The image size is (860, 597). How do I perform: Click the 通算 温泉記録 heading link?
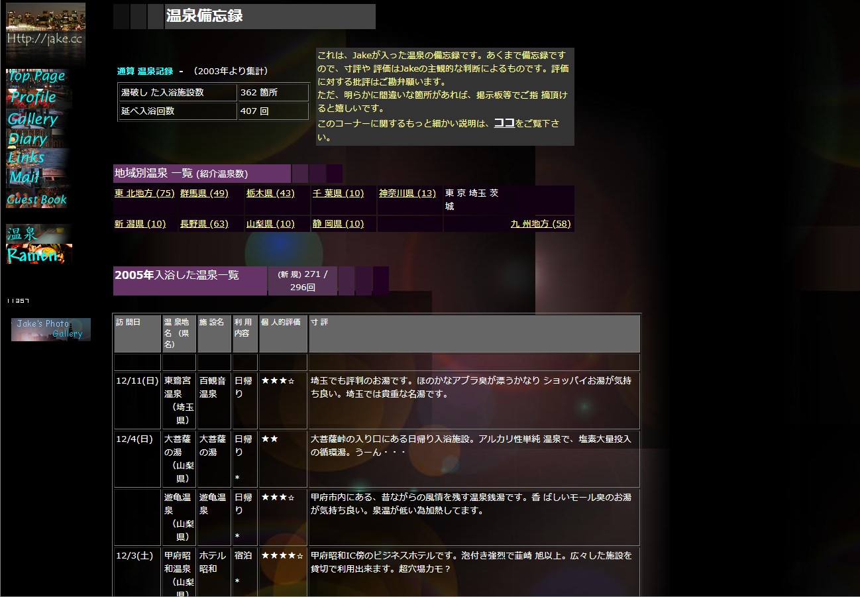[x=145, y=71]
